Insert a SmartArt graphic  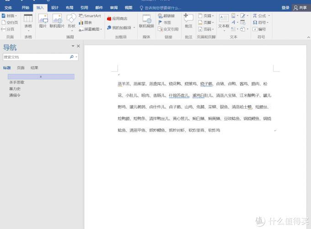point(90,16)
